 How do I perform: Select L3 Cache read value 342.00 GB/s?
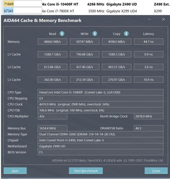click(x=52, y=80)
